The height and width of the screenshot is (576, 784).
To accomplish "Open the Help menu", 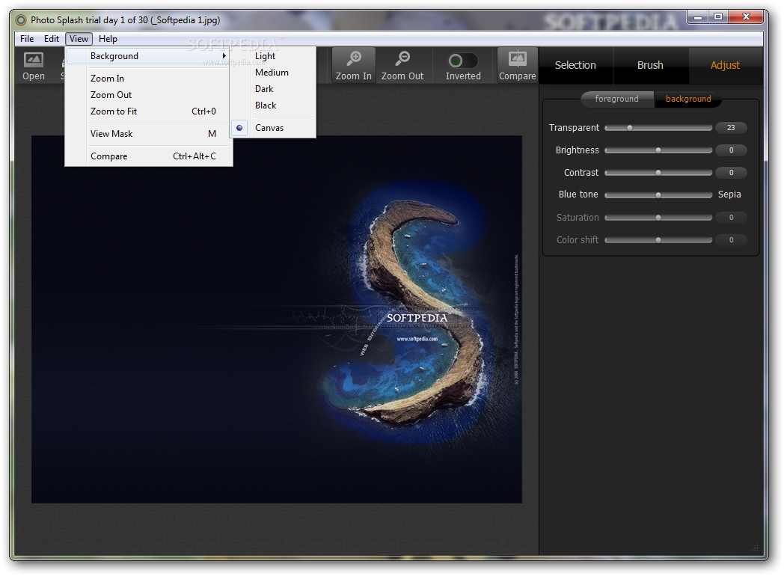I will (x=108, y=38).
